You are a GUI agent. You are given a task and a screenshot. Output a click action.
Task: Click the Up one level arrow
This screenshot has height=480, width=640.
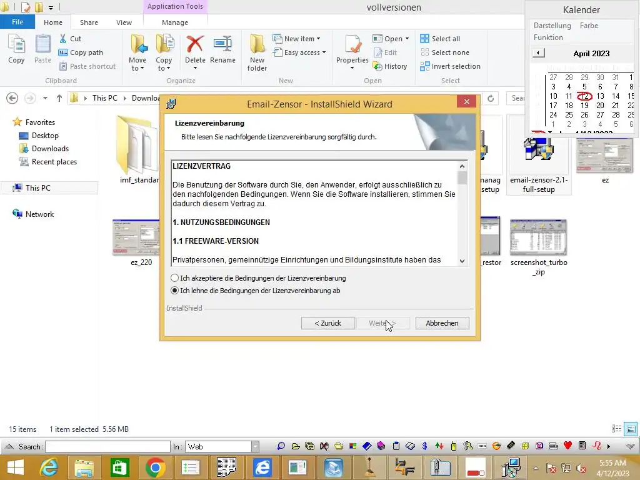59,98
